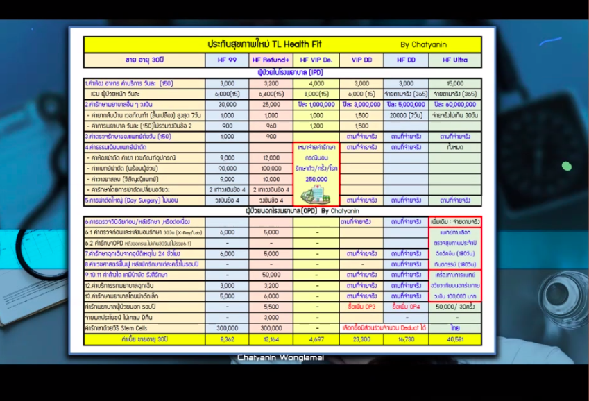Click the 'วงเงิน 100,000 บาท' text
This screenshot has height=401, width=589.
coord(455,296)
